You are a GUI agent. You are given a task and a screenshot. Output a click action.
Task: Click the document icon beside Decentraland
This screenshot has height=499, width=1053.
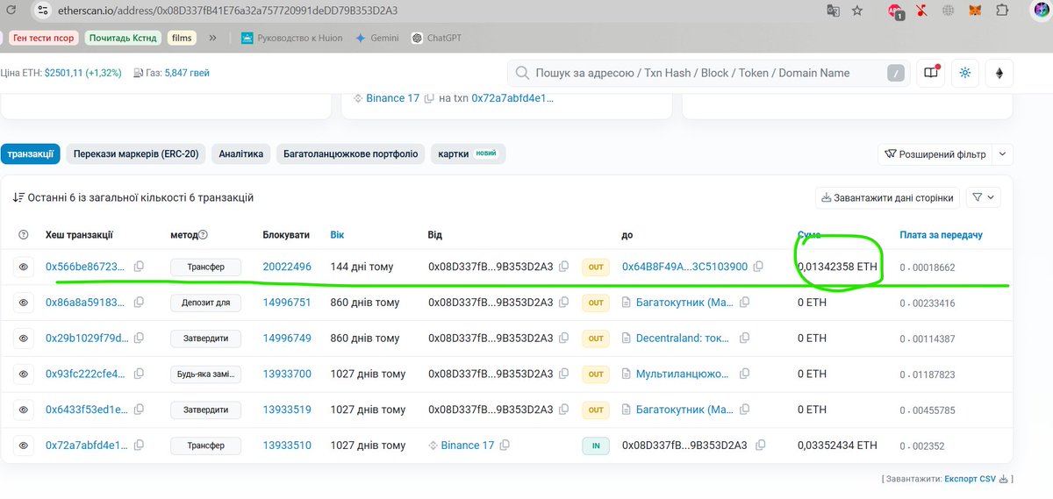[627, 339]
